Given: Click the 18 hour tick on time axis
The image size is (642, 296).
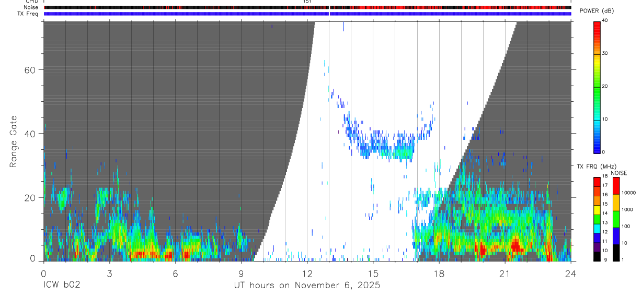Looking at the screenshot, I should 439,273.
